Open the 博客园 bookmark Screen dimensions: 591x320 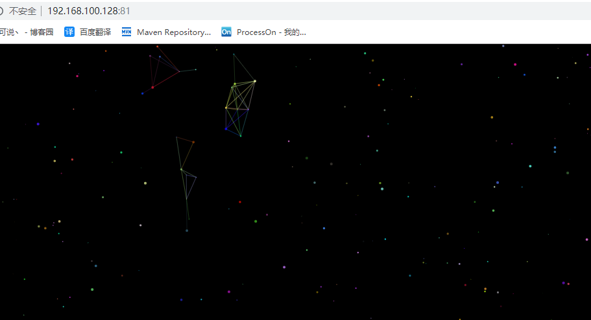click(27, 32)
